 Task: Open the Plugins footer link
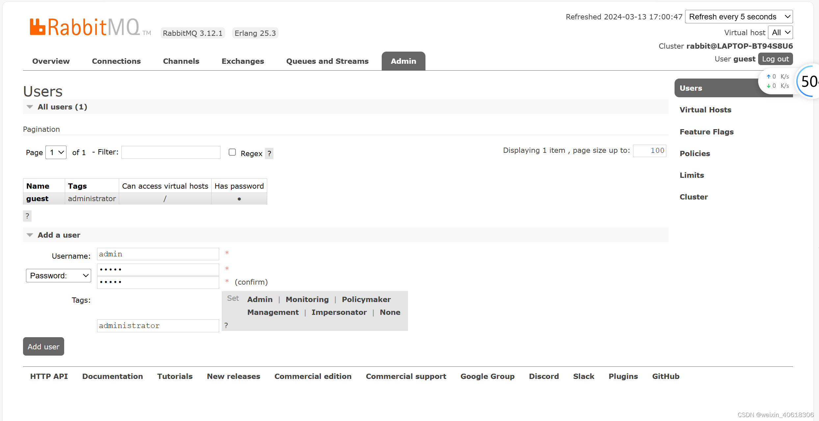tap(623, 376)
